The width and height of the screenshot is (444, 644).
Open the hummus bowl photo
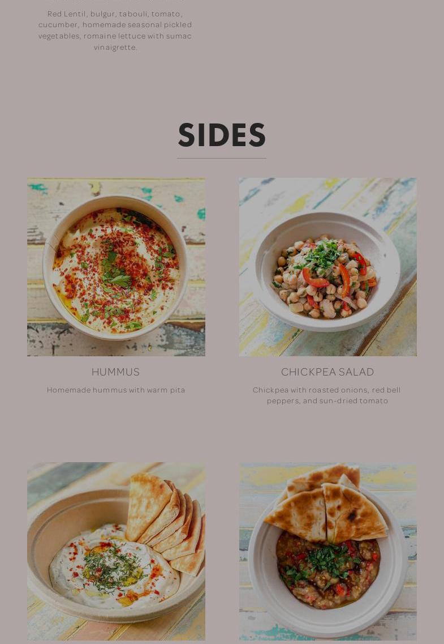(x=116, y=267)
